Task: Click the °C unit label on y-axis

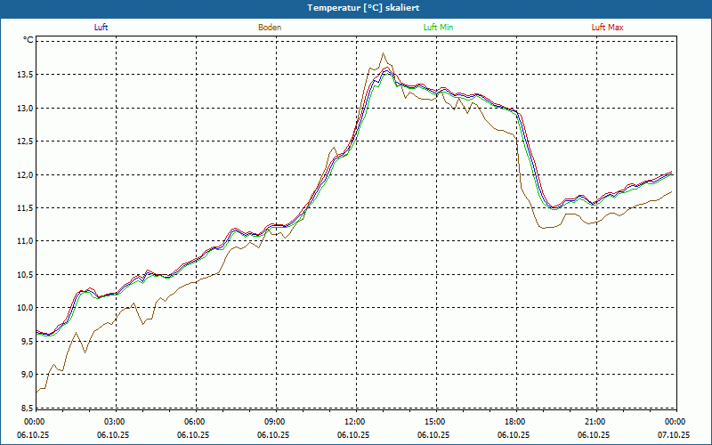Action: coord(28,40)
